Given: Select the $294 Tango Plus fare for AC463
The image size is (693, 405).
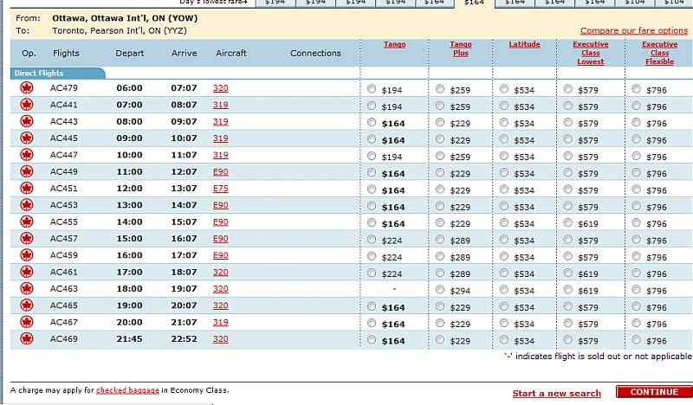Looking at the screenshot, I should pos(440,291).
